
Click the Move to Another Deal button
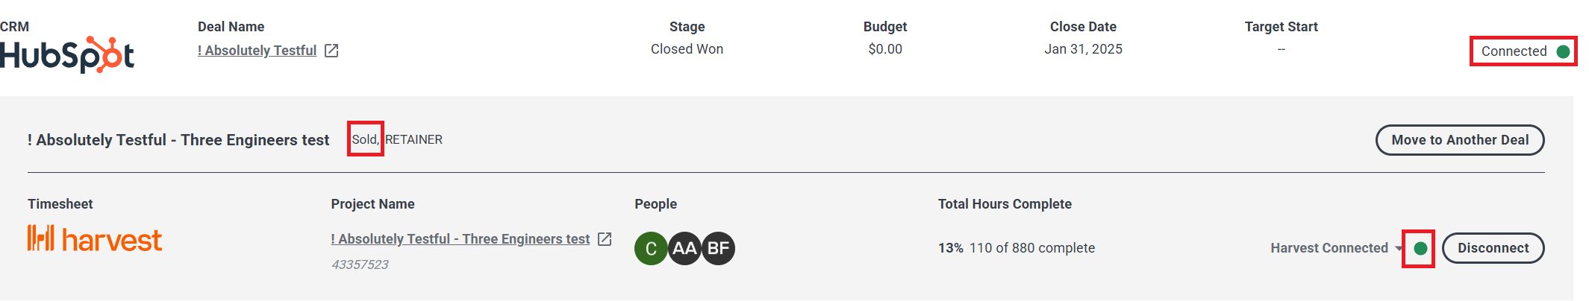(1460, 140)
